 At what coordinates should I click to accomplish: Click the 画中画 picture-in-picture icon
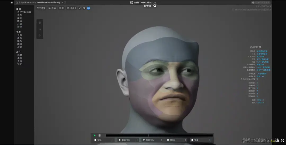(154, 6)
